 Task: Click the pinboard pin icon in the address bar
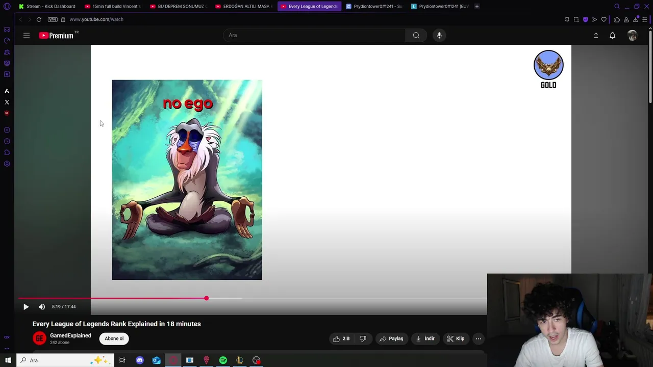click(567, 19)
